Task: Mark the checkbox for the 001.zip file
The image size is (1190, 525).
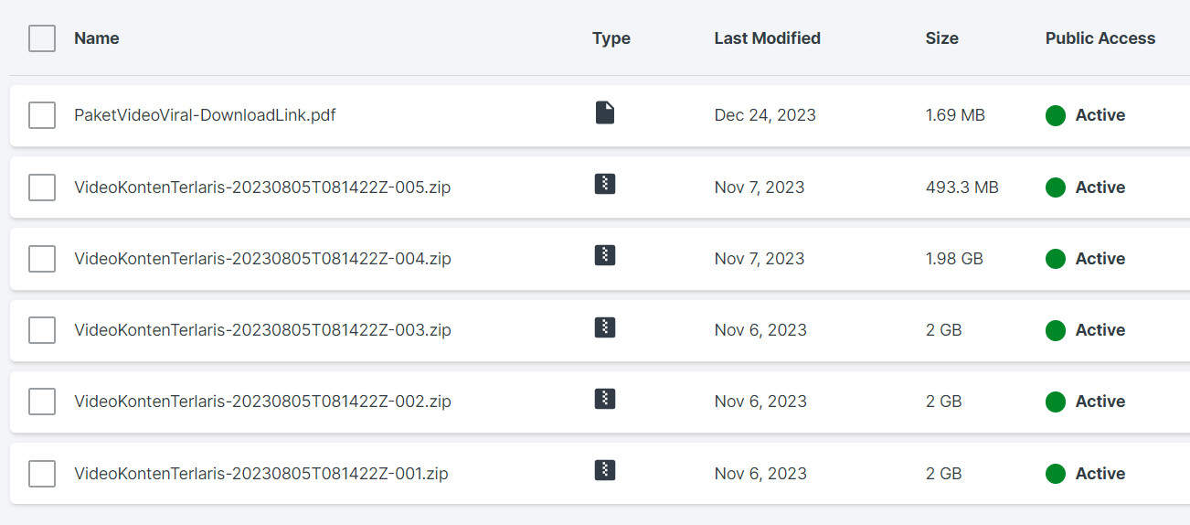Action: tap(42, 474)
